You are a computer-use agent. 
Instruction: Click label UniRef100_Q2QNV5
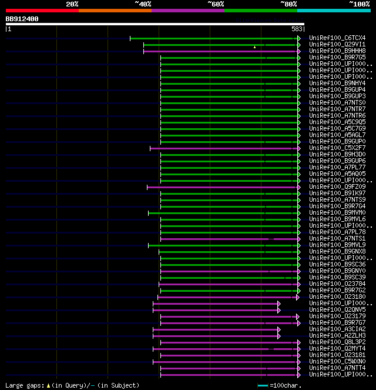click(337, 309)
